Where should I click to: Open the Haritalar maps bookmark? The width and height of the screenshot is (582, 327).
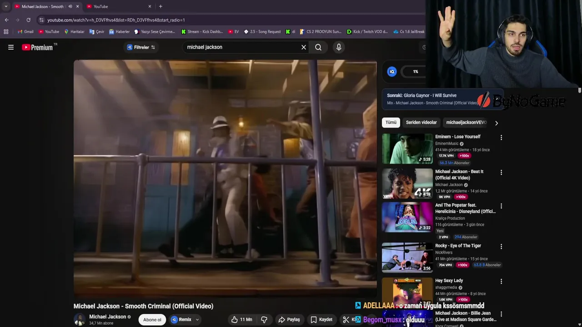[x=74, y=32]
